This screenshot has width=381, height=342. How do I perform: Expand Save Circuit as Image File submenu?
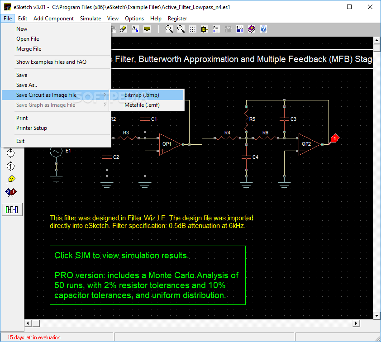pyautogui.click(x=57, y=95)
